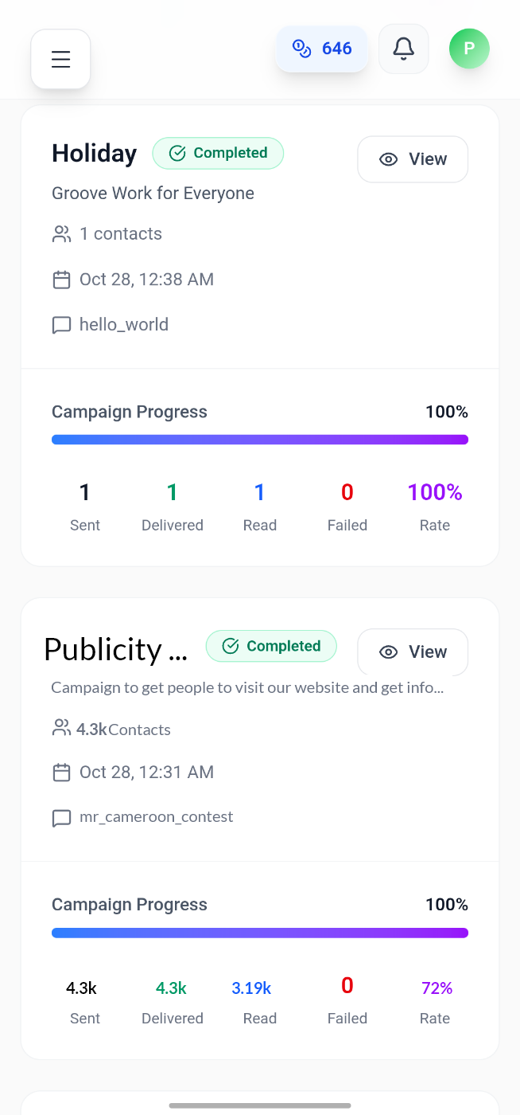Screen dimensions: 520x1115
Task: Click the contacts icon beside 4.3k Contacts
Action: (x=60, y=727)
